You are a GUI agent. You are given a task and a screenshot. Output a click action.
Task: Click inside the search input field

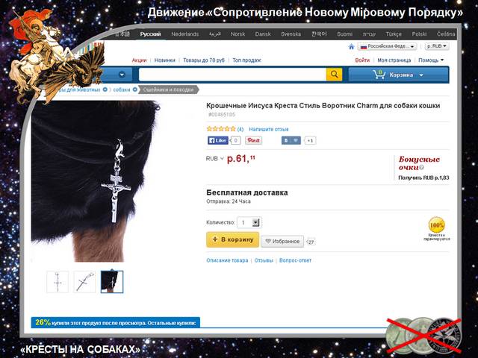coord(232,75)
